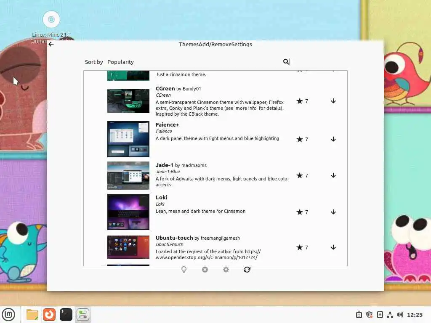Launch Firefox from the panel
431x323 pixels.
coord(49,315)
